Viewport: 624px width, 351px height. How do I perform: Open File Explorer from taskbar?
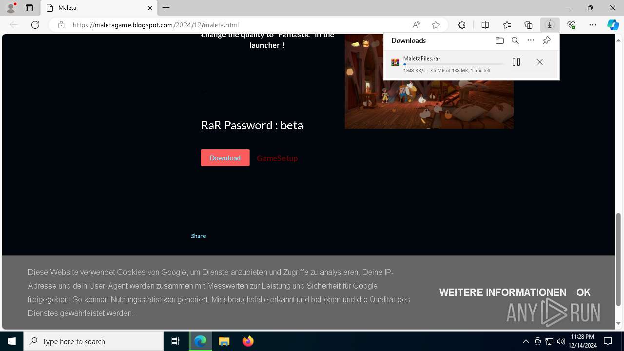pos(224,341)
